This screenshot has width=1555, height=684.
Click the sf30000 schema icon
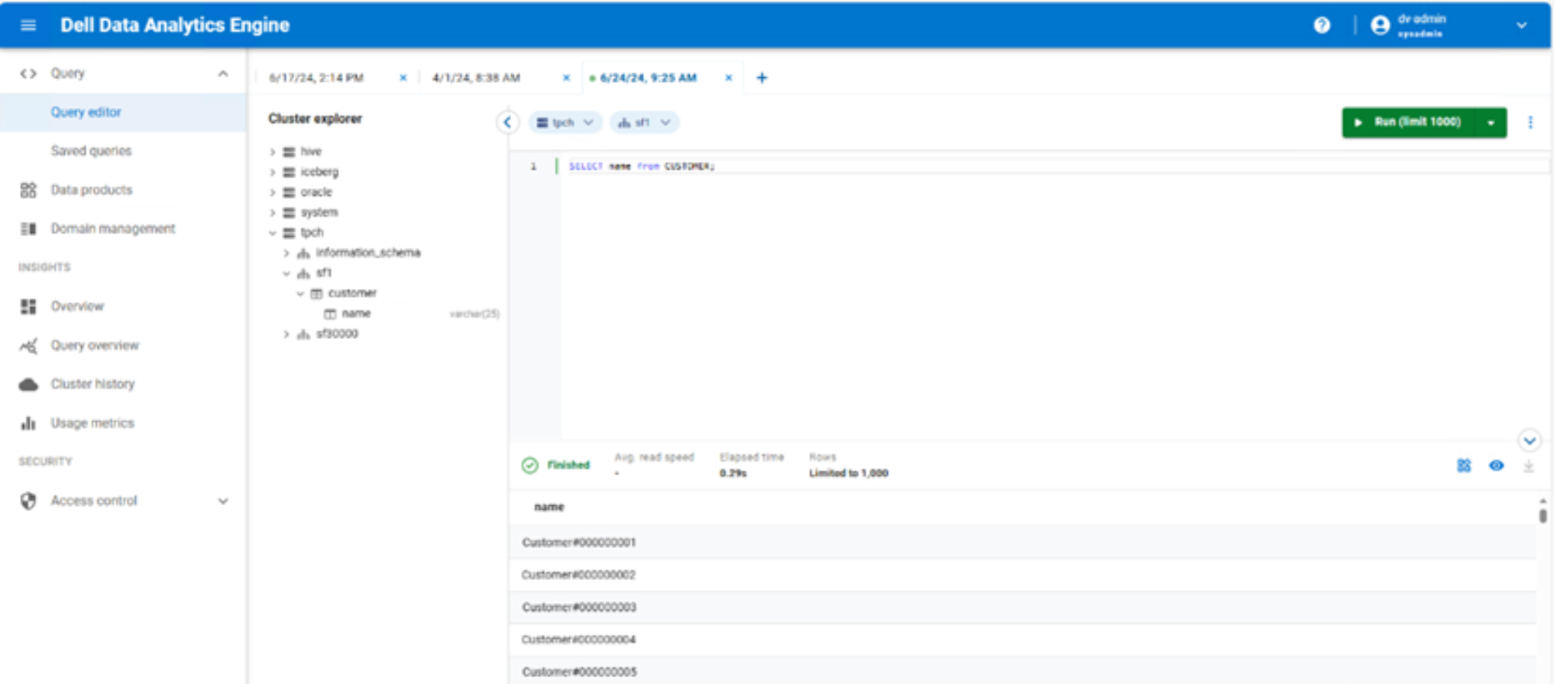click(x=303, y=334)
